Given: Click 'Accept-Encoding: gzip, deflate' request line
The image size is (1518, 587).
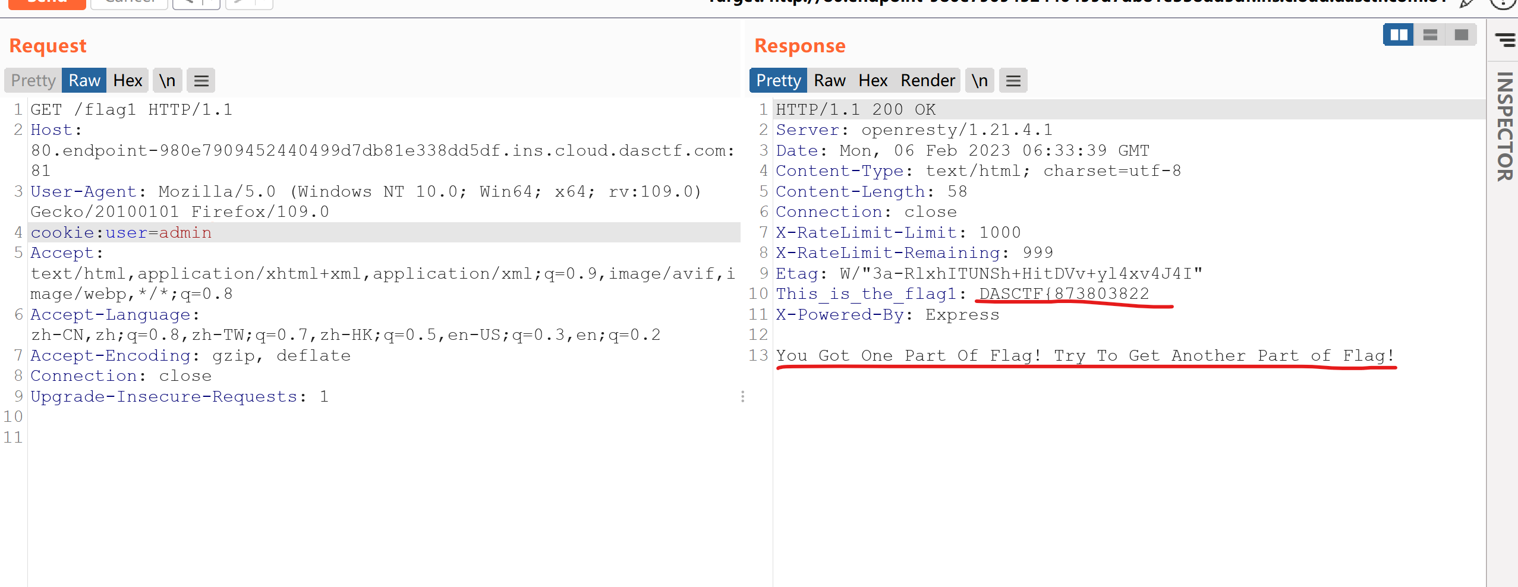Looking at the screenshot, I should [x=190, y=355].
